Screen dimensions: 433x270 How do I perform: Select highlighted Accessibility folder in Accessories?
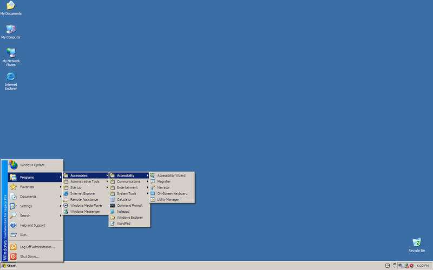(129, 175)
